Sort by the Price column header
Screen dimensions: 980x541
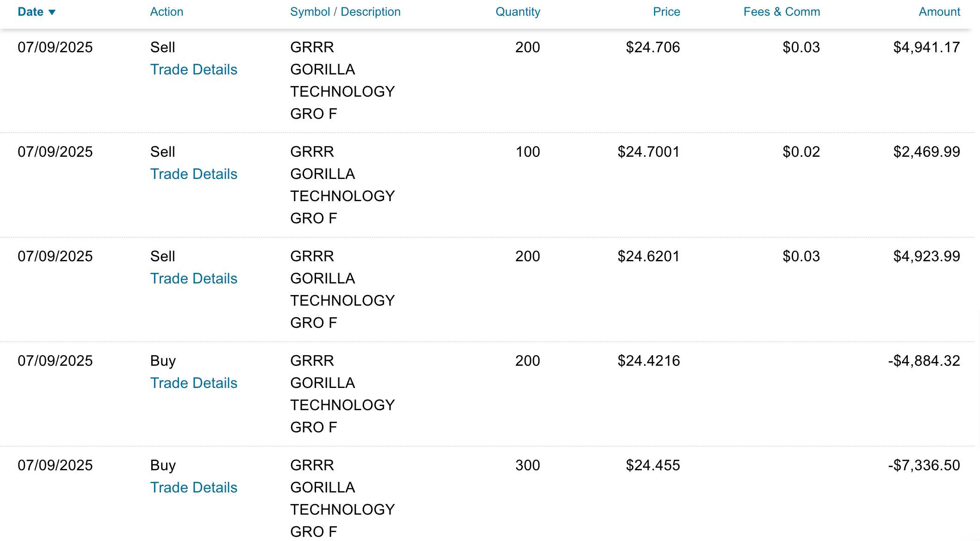click(x=666, y=12)
